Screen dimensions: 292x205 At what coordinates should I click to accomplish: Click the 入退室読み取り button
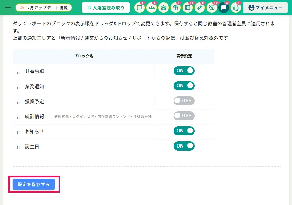(106, 8)
